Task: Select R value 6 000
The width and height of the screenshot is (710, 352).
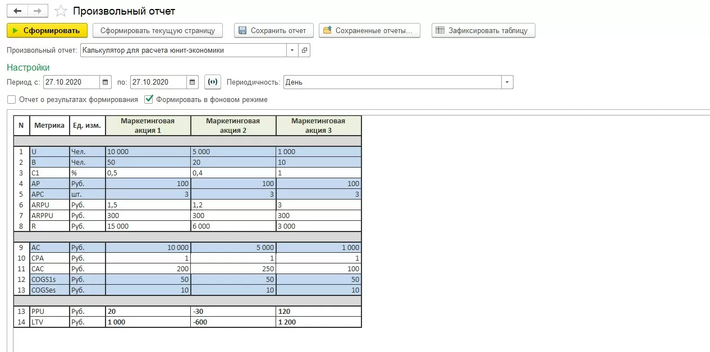Action: 233,226
